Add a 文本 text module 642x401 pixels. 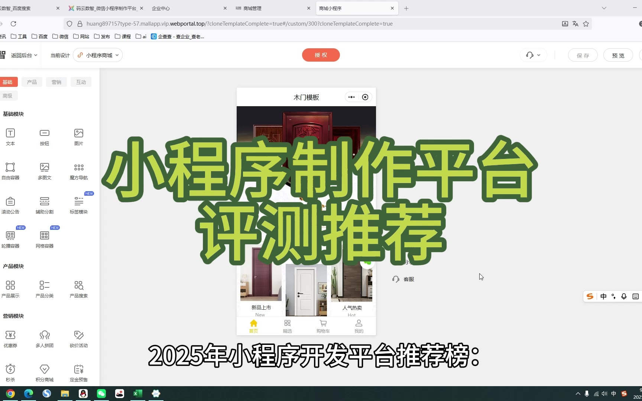10,137
